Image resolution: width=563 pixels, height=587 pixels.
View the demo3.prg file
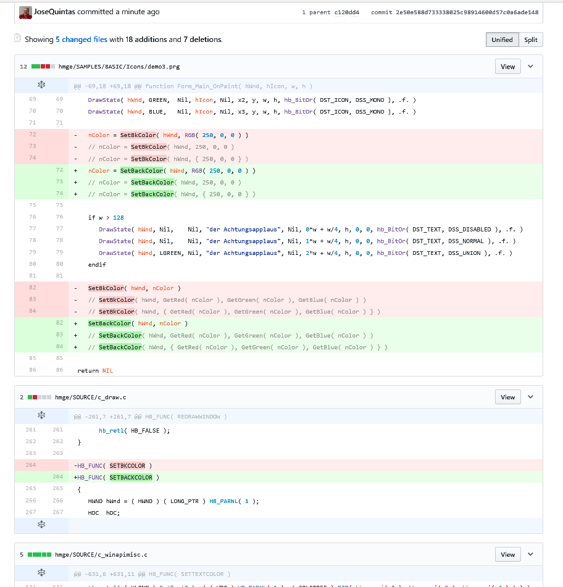pyautogui.click(x=507, y=67)
